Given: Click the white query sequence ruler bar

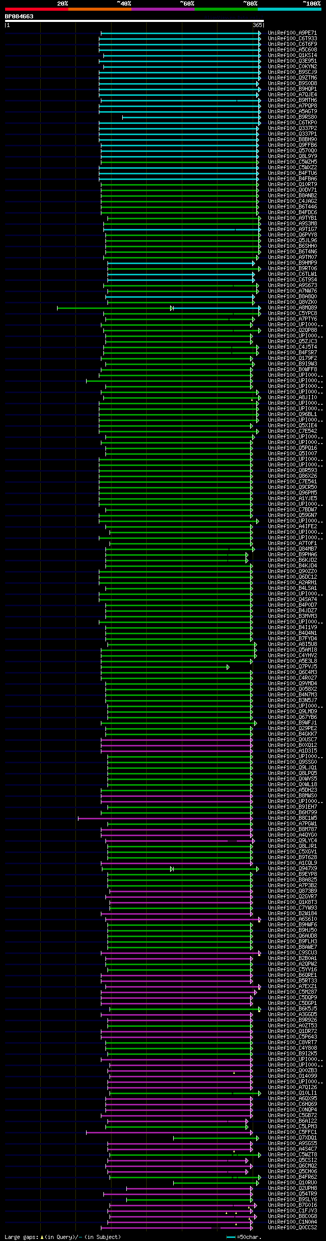Looking at the screenshot, I should (x=134, y=21).
